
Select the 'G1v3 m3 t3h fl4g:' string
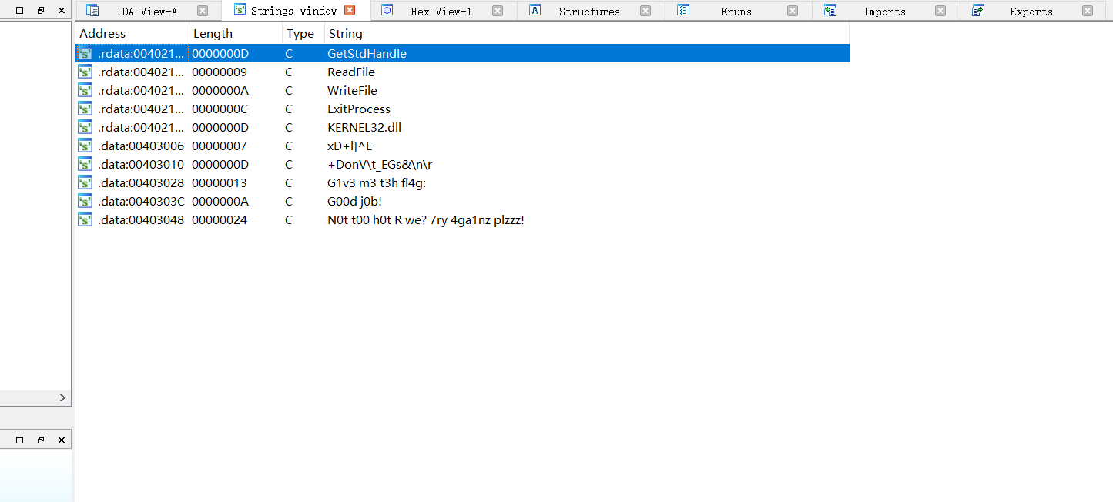(x=377, y=183)
